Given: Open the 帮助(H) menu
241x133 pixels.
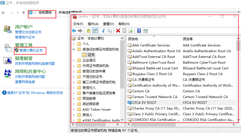Looking at the screenshot, I should (x=124, y=24).
